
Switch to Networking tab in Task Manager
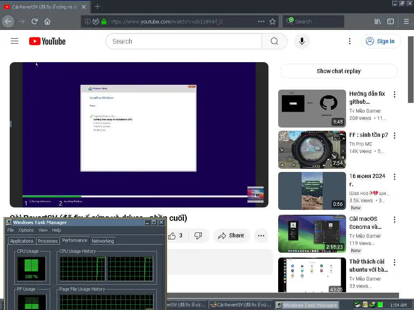coord(103,241)
